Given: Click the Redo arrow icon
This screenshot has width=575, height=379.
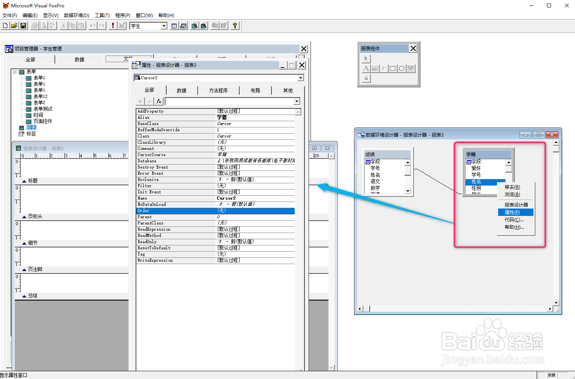Looking at the screenshot, I should click(102, 26).
